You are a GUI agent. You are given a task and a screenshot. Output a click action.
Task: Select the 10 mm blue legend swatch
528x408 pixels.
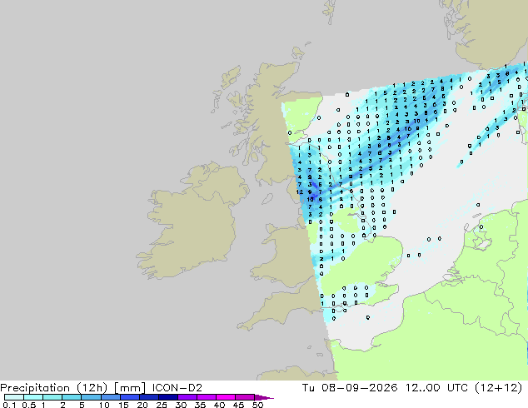[111, 397]
